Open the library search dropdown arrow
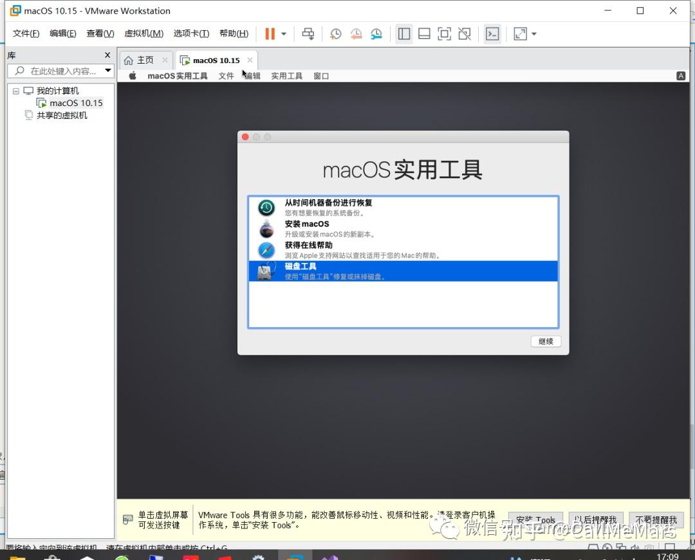Image resolution: width=695 pixels, height=560 pixels. pyautogui.click(x=108, y=70)
